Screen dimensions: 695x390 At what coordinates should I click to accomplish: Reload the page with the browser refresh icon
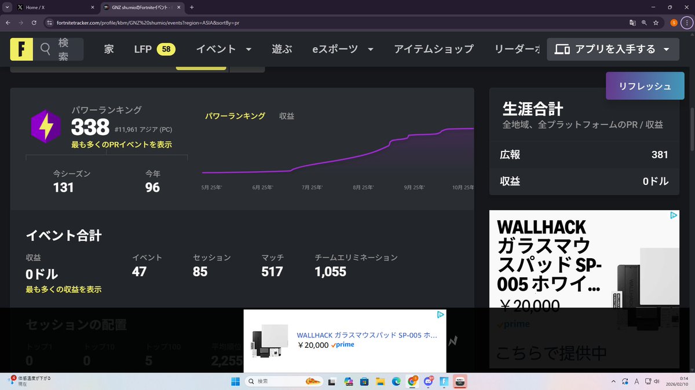(34, 23)
